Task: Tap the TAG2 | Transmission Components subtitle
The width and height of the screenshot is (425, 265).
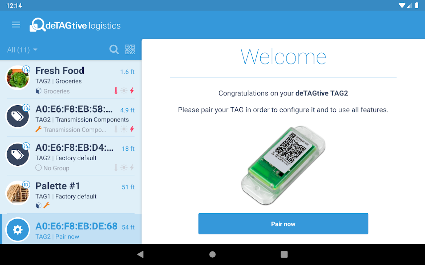Action: pyautogui.click(x=82, y=120)
